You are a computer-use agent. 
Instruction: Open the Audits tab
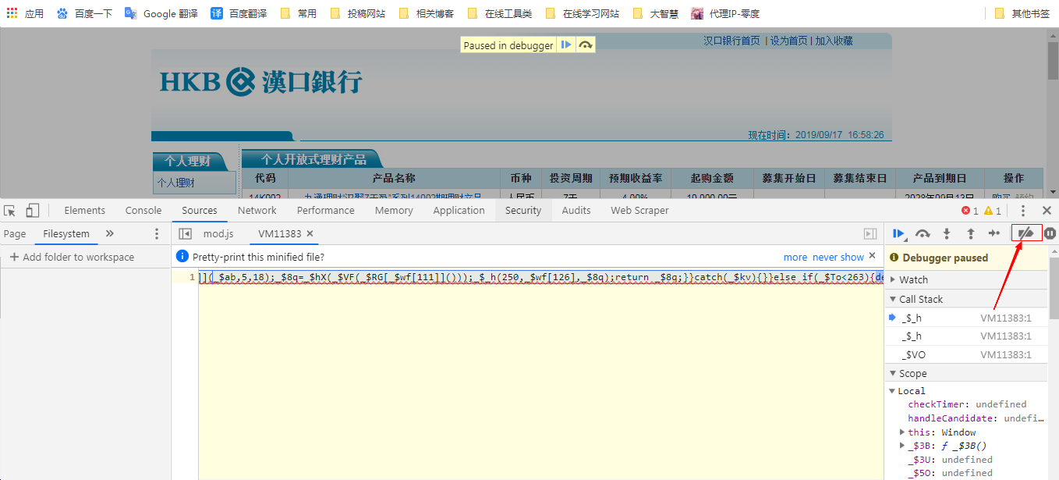576,211
